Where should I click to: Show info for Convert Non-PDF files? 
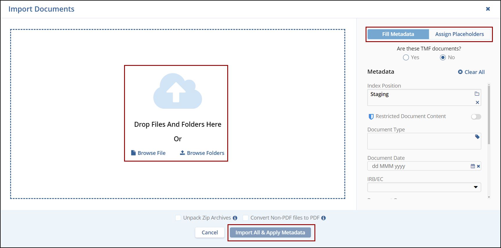323,218
